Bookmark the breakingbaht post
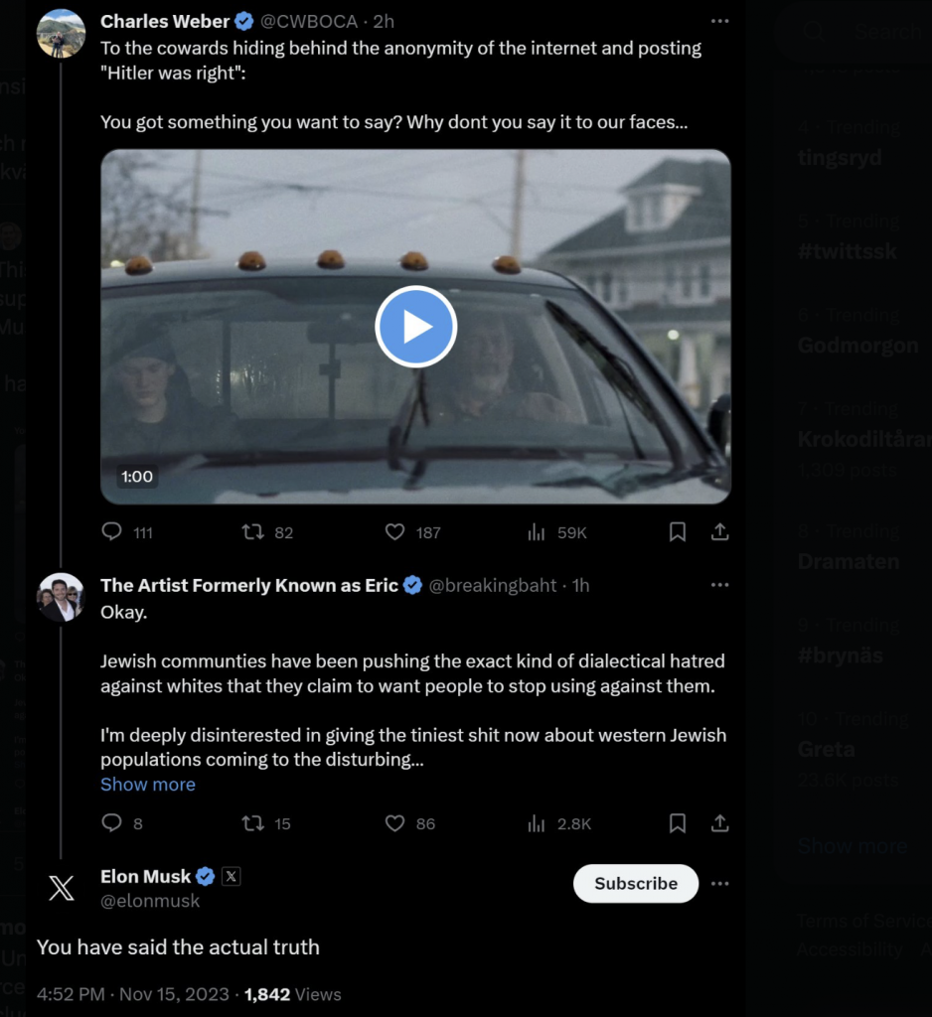Viewport: 932px width, 1017px height. click(678, 823)
